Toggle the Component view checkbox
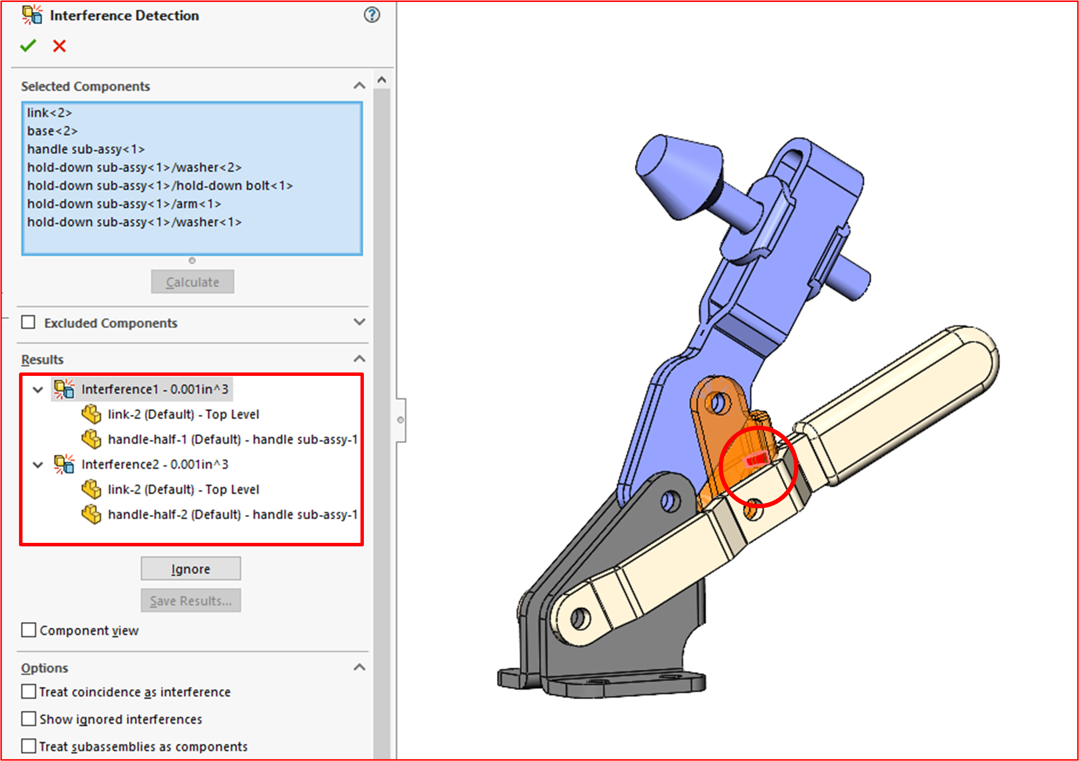 click(x=29, y=630)
